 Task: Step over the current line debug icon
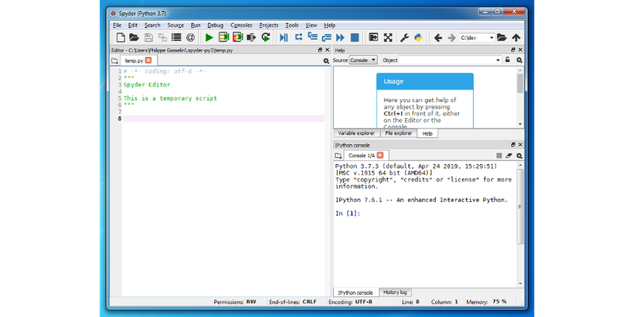tap(299, 37)
